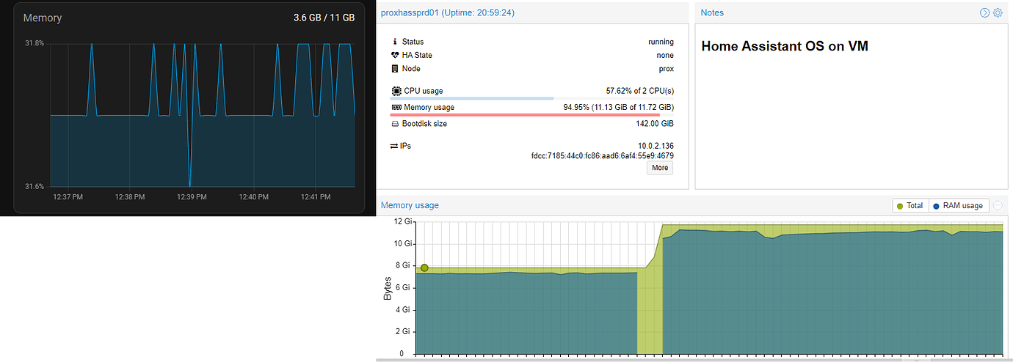
Task: Click the Bytes y-axis title
Action: [x=388, y=287]
